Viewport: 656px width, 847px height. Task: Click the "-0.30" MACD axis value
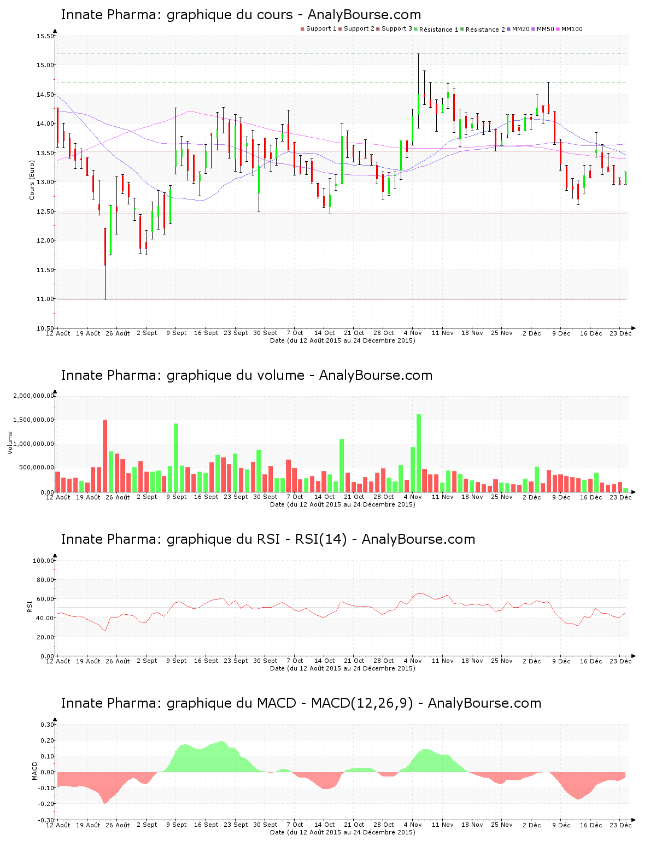pyautogui.click(x=46, y=821)
